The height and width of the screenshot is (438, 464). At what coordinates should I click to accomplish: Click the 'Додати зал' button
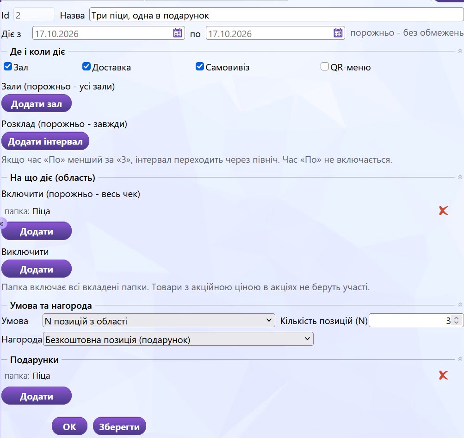click(37, 103)
